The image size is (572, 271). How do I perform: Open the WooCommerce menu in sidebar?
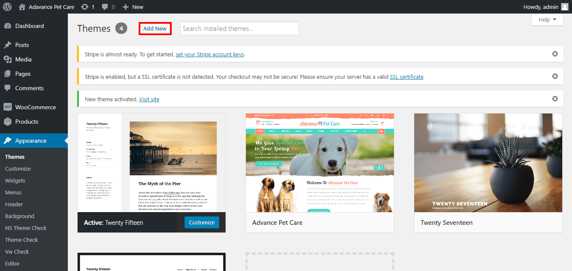tap(35, 107)
